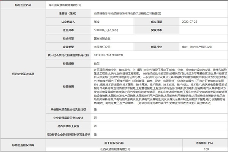The height and width of the screenshot is (152, 228).
Task: Click enterprise type 有限责任公司
Action: (103, 46)
